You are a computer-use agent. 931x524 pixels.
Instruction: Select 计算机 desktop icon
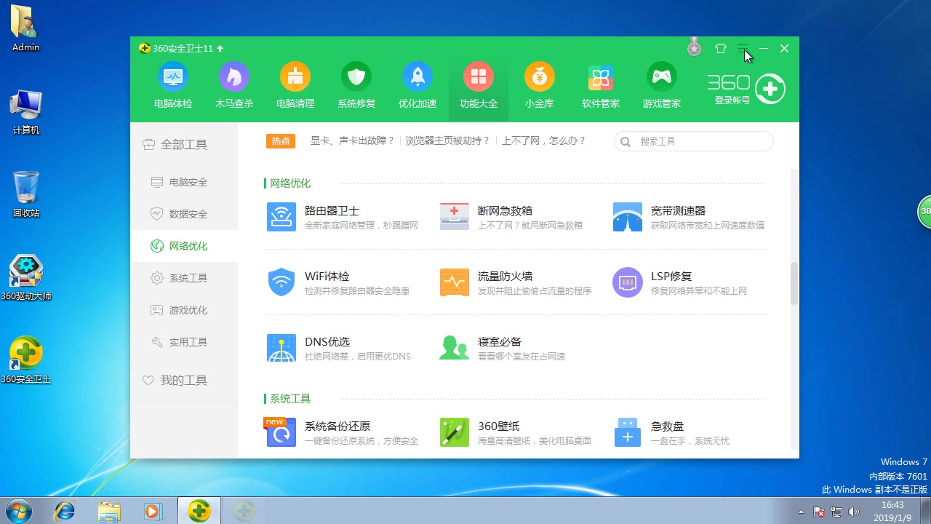coord(26,112)
